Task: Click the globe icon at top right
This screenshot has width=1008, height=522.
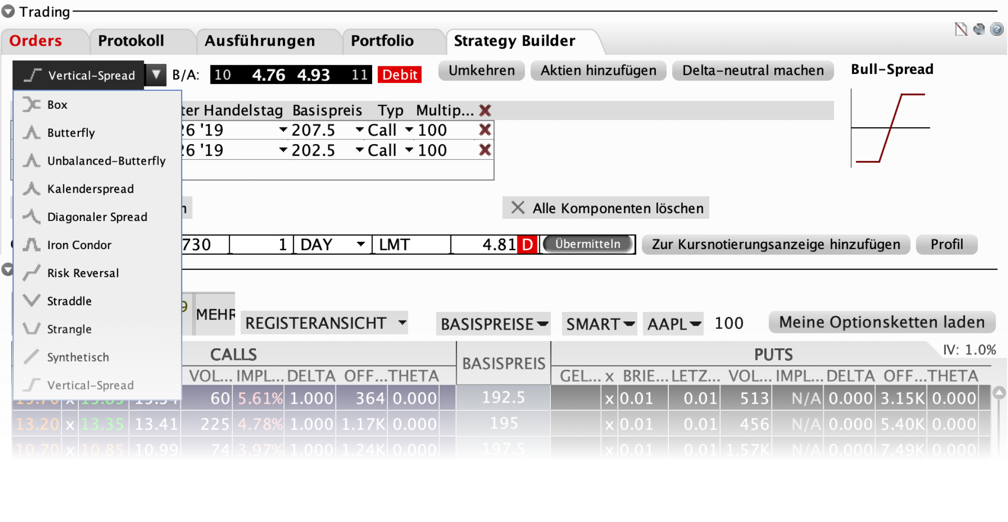Action: click(x=979, y=30)
